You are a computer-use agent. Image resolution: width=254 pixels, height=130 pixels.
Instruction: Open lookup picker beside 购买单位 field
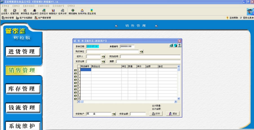click(141, 52)
